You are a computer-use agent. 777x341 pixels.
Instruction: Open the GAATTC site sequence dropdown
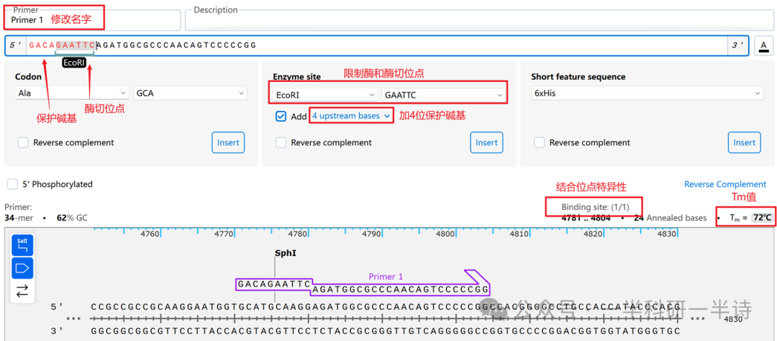(443, 95)
